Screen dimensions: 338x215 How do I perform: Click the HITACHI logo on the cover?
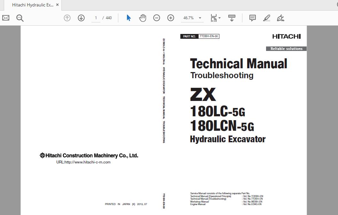point(287,36)
